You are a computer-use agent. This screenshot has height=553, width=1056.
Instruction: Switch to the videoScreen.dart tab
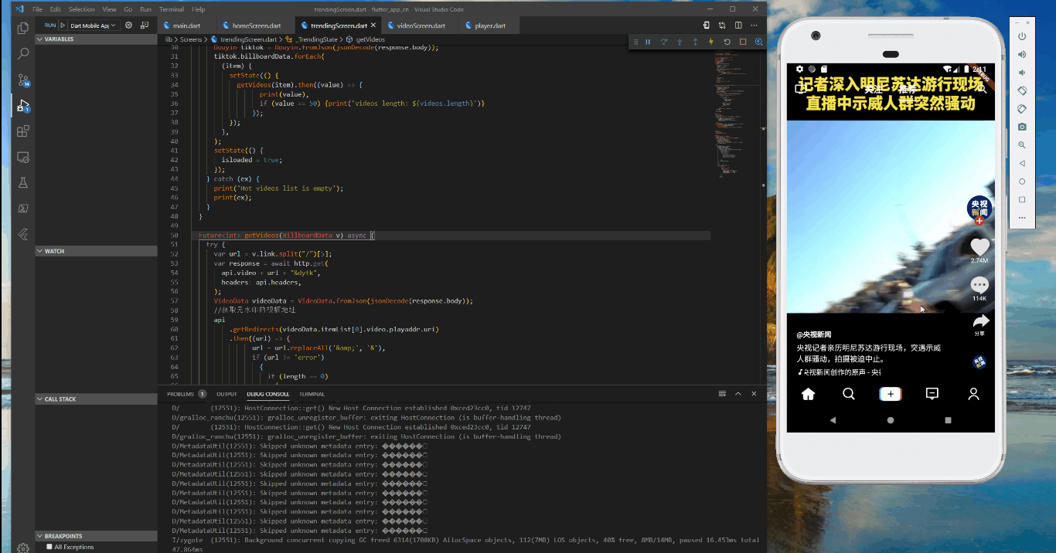(421, 25)
